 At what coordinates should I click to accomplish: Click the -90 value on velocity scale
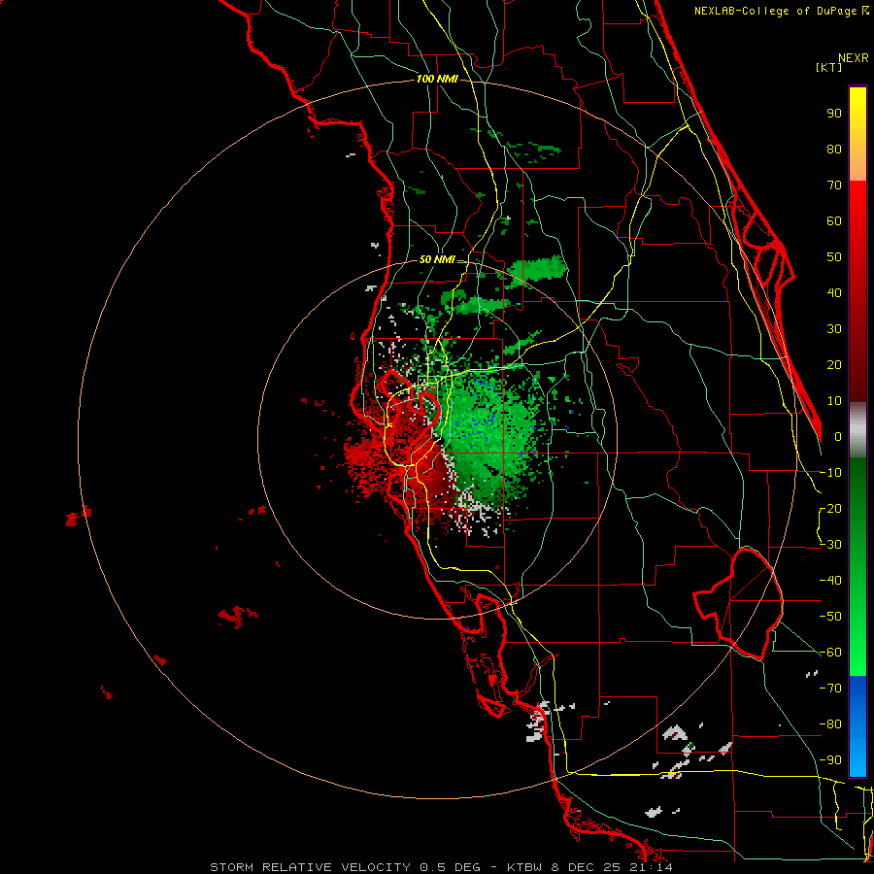pyautogui.click(x=830, y=760)
